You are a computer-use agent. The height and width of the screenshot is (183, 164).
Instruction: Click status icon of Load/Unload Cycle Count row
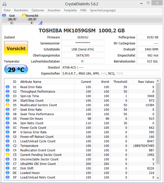click(8, 141)
